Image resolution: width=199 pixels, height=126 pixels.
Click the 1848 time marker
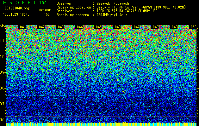click(155, 27)
